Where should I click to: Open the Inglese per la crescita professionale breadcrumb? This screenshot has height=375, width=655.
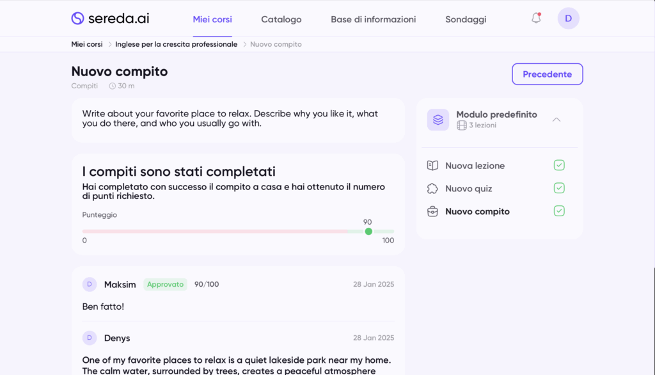[176, 44]
